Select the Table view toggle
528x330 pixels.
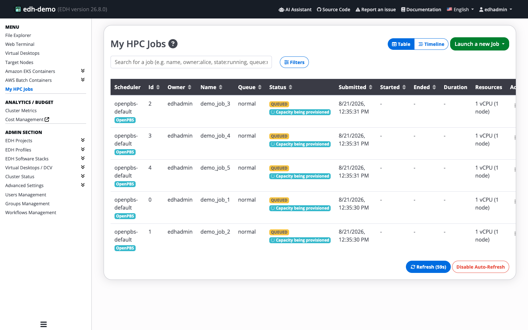point(401,44)
